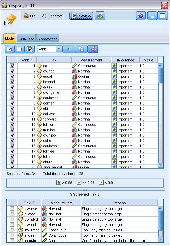Image resolution: width=170 pixels, height=246 pixels.
Task: Click the equipmon numeric field icon
Action: pyautogui.click(x=39, y=98)
